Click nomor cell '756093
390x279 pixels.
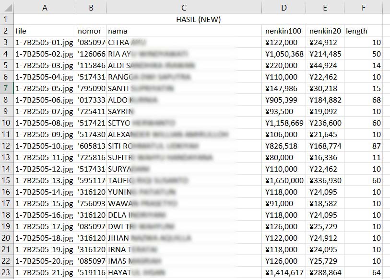click(91, 203)
